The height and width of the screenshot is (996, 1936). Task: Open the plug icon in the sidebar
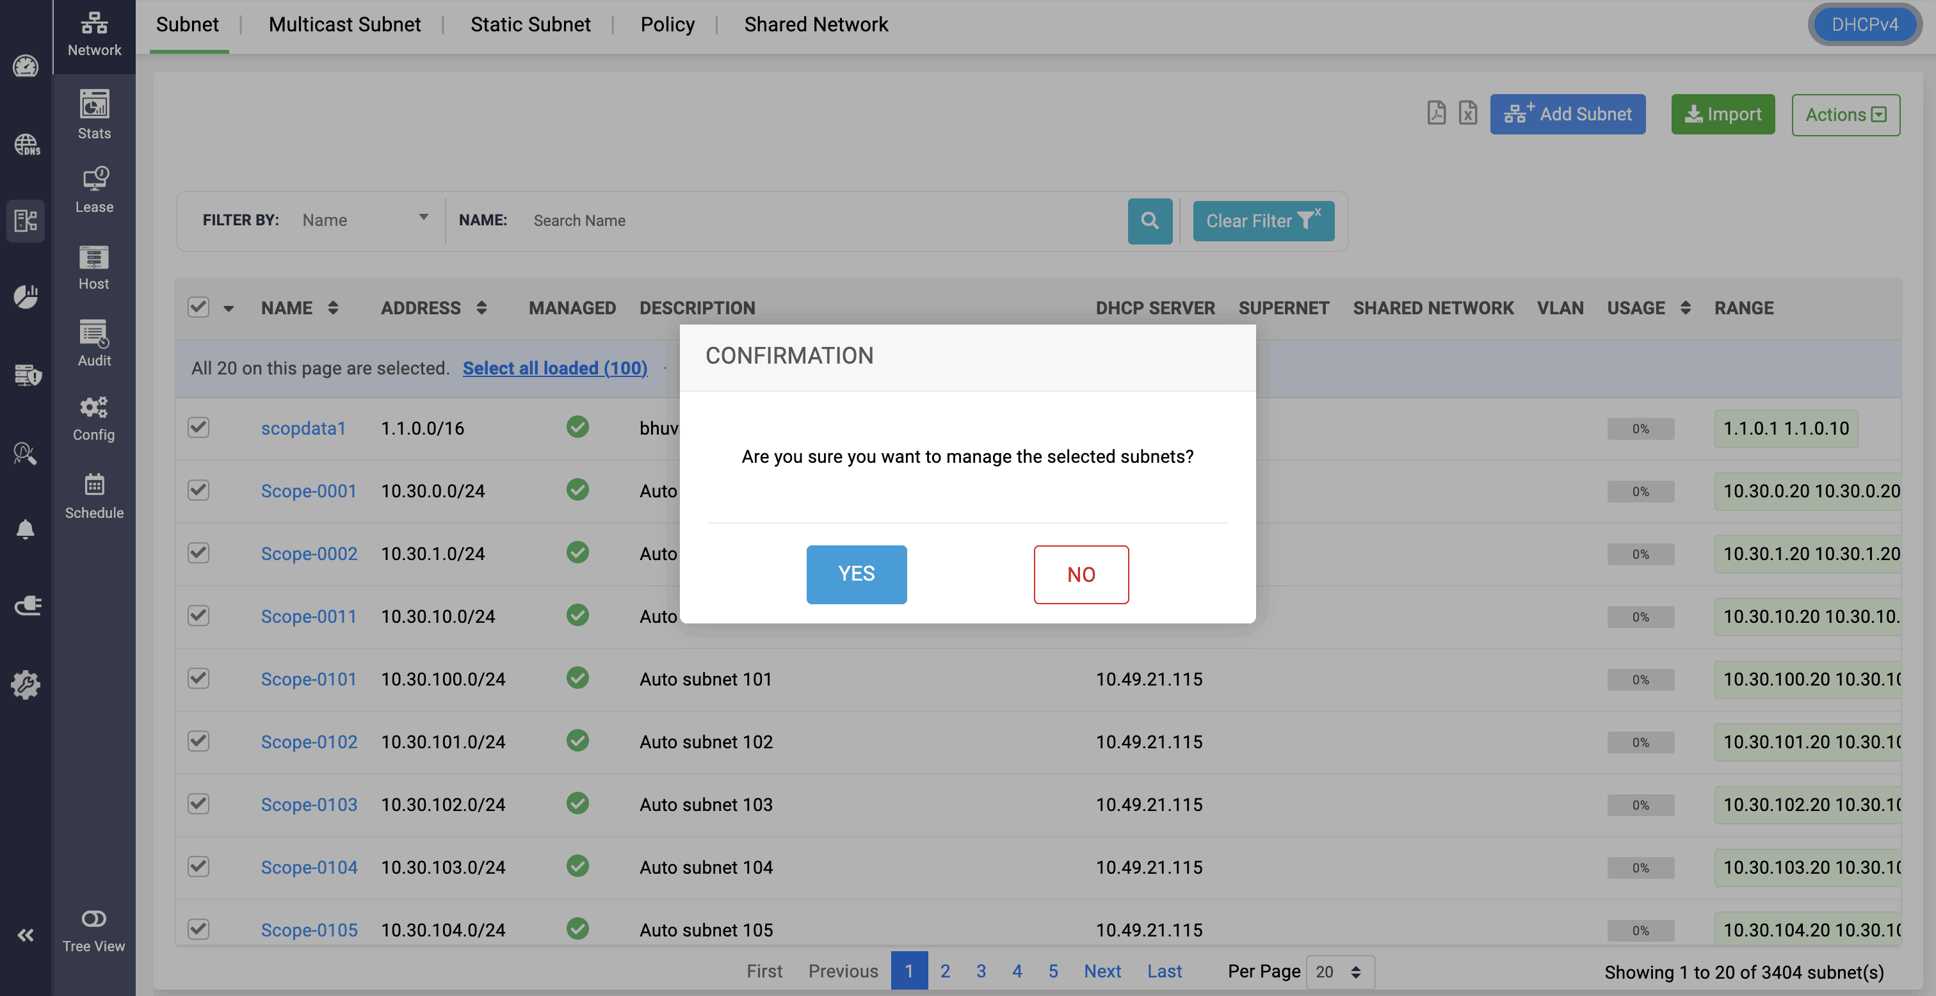(x=27, y=606)
